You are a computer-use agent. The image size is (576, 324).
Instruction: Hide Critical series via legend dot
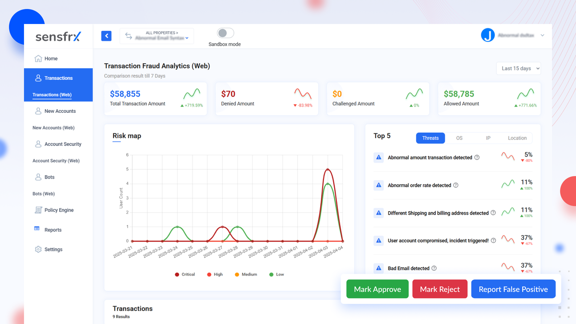pyautogui.click(x=177, y=275)
